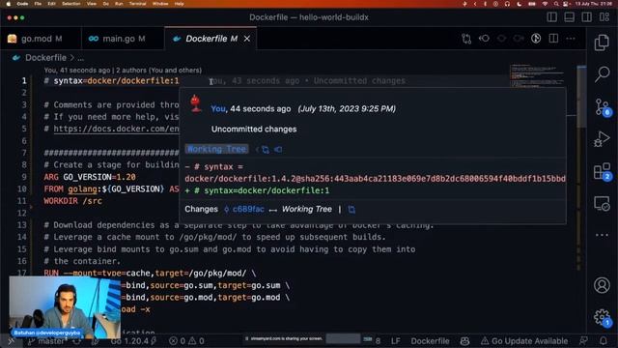Open the Customize Layout button
Screen dimensions: 618x348
[x=604, y=17]
